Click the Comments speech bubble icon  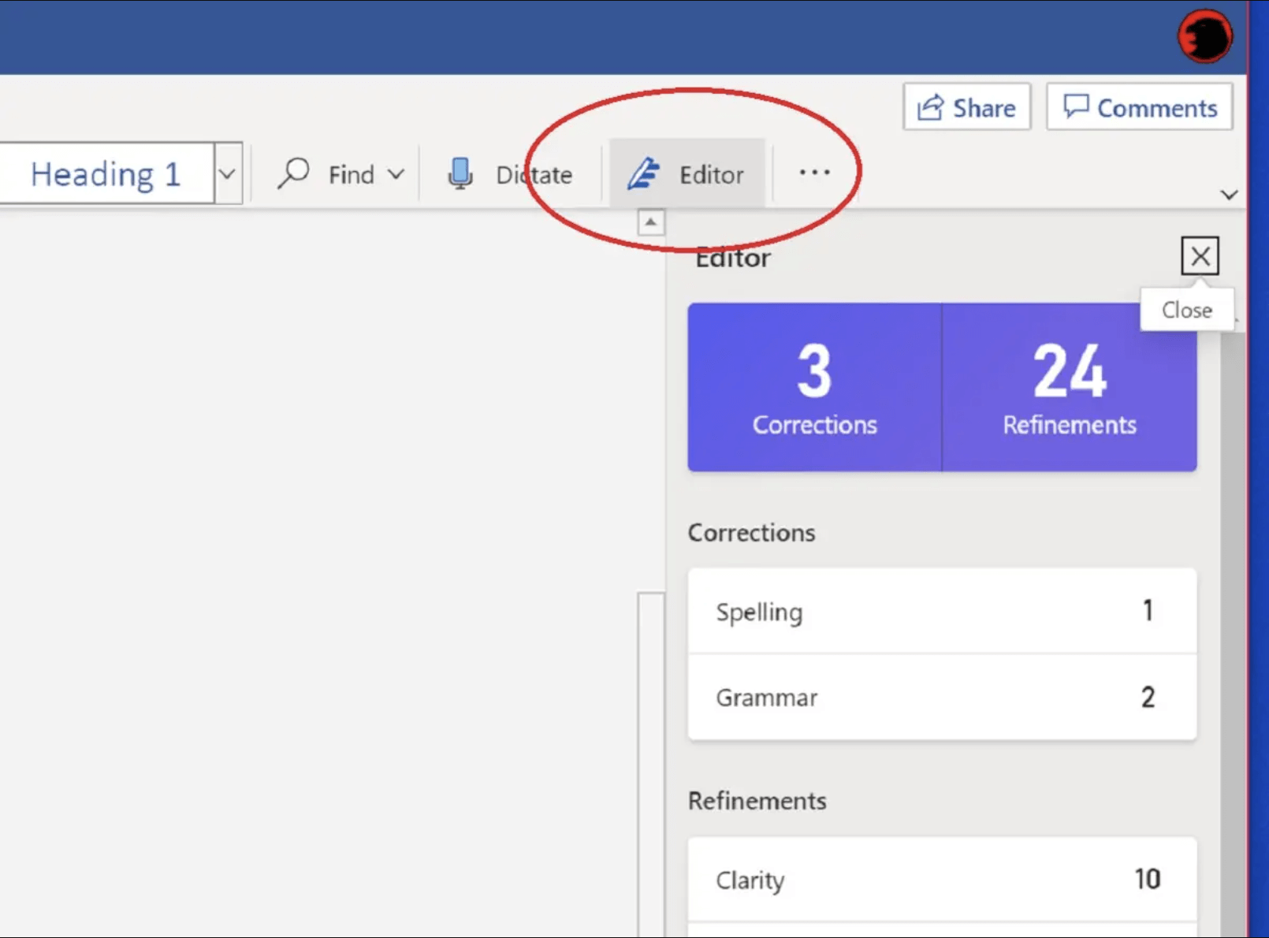coord(1077,106)
